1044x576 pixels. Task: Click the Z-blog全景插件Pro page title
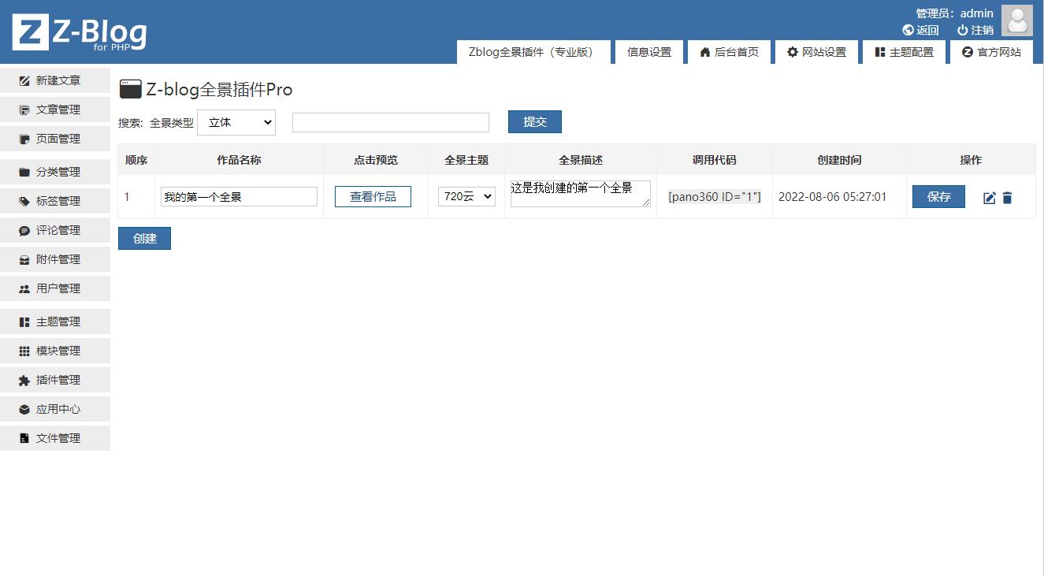coord(219,90)
